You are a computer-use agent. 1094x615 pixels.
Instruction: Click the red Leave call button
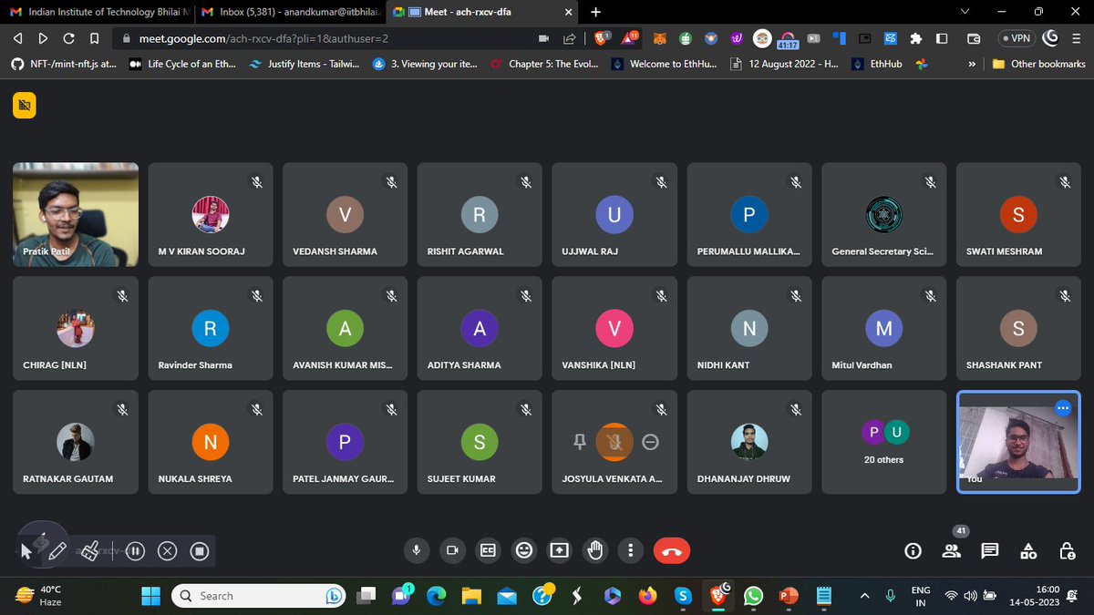[x=672, y=550]
